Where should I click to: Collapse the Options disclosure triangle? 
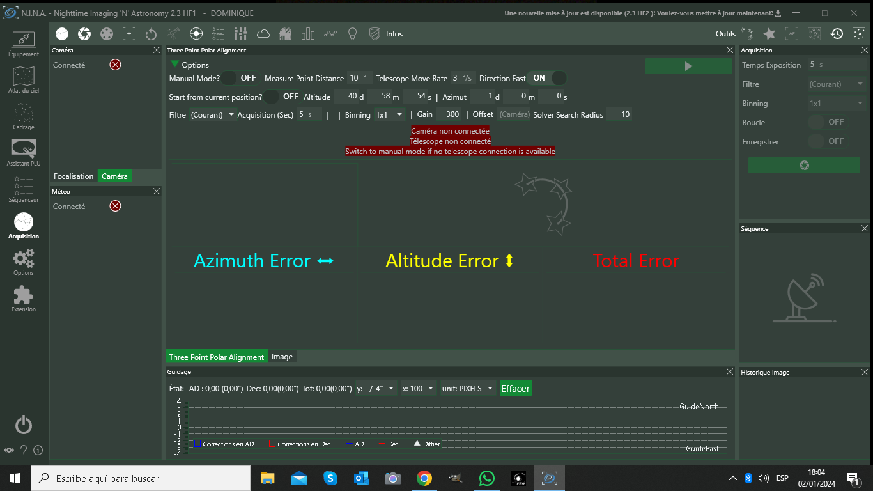[x=175, y=65]
